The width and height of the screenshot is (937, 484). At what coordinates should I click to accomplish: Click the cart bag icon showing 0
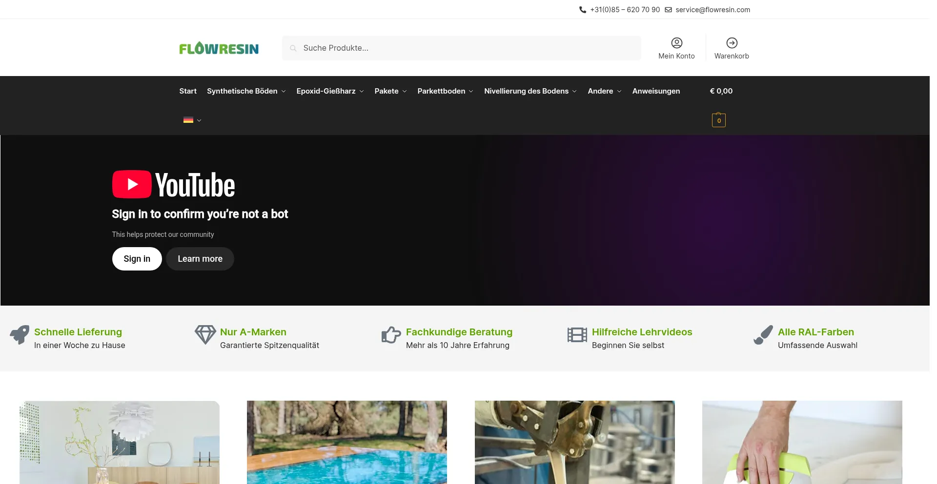click(719, 120)
